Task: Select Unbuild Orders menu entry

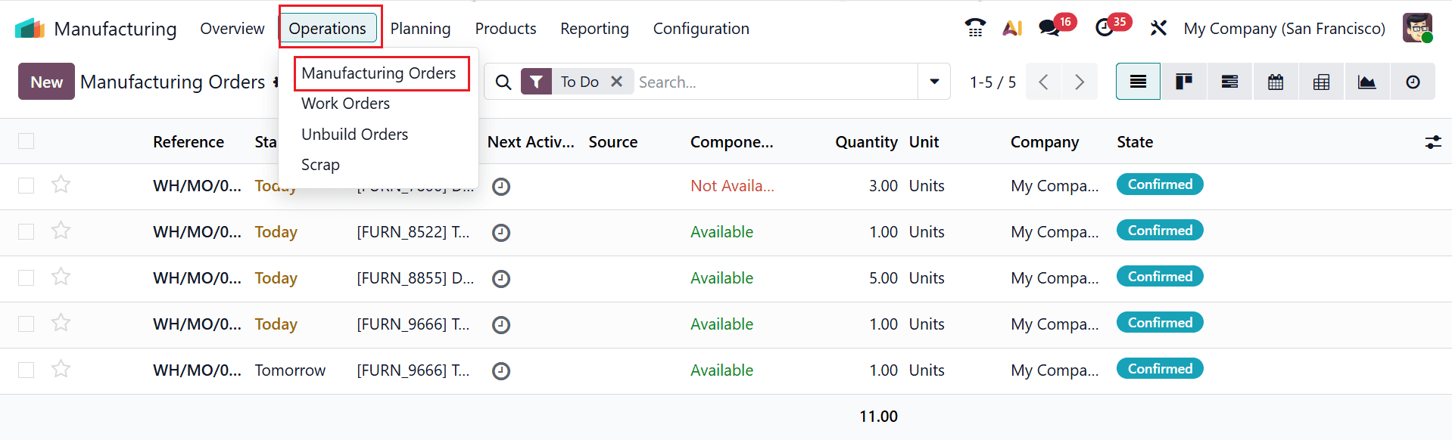Action: tap(354, 135)
